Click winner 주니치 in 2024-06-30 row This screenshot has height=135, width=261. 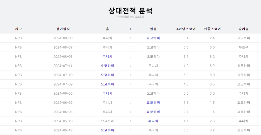(x=243, y=93)
